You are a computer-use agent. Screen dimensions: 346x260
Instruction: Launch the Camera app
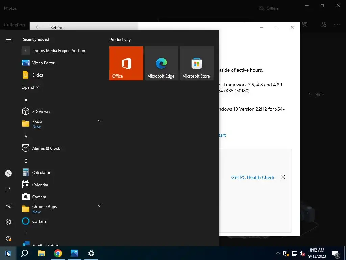pos(61,197)
